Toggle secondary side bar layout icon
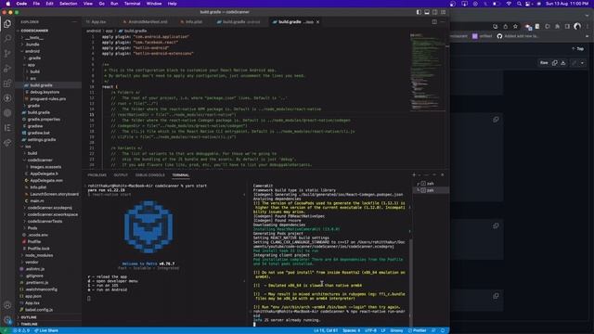 435,12
